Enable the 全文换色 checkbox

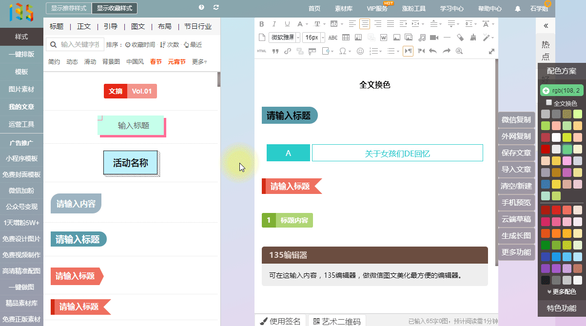549,103
